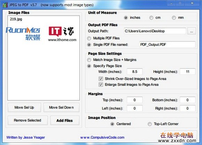
Task: Choose mm as the unit of measure
Action: pyautogui.click(x=174, y=18)
